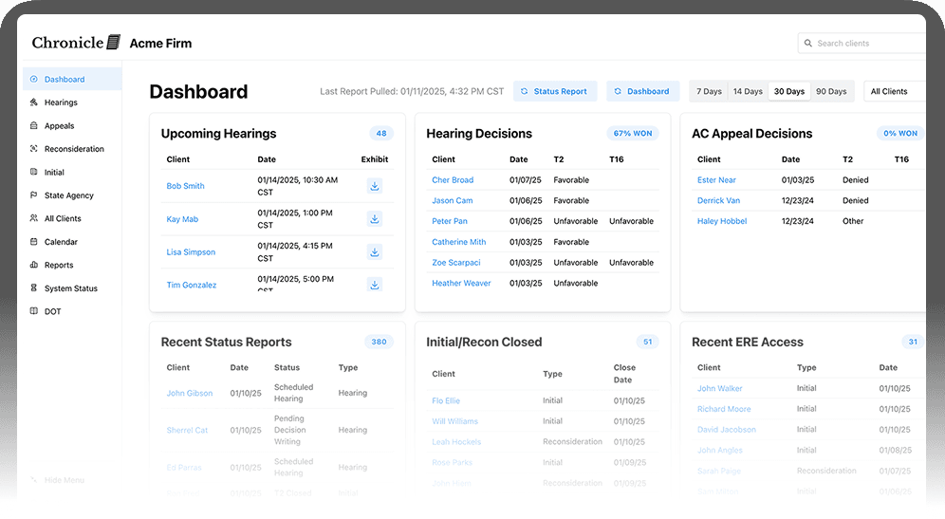Open client Kay Mab
Image resolution: width=945 pixels, height=519 pixels.
pos(182,219)
